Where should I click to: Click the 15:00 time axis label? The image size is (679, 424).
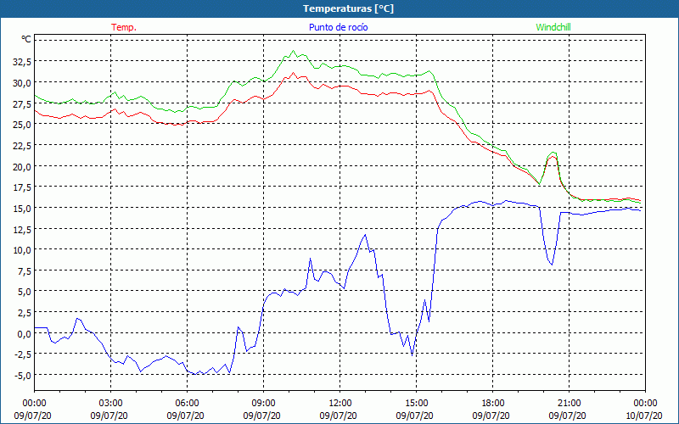tap(417, 404)
